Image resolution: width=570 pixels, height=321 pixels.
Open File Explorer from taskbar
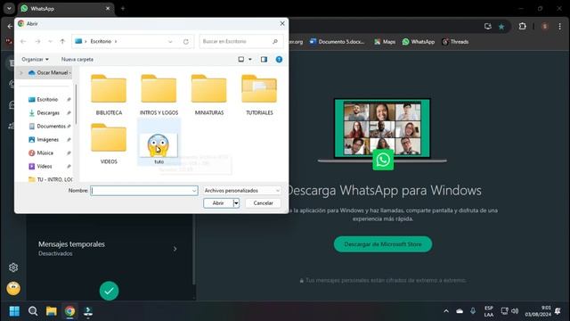click(52, 311)
